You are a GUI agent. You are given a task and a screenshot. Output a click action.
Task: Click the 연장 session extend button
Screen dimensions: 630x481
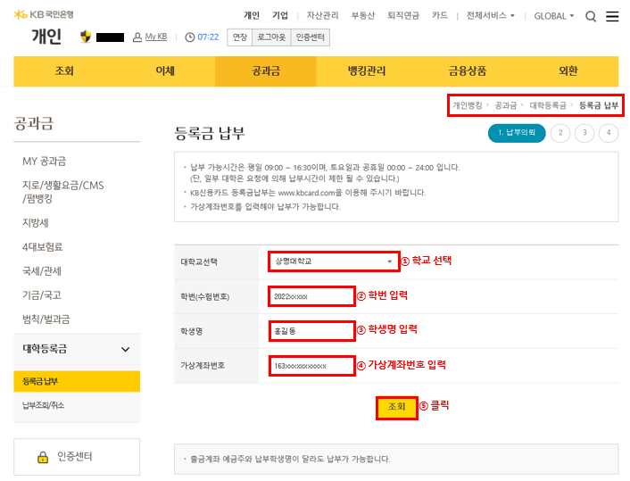pyautogui.click(x=239, y=37)
